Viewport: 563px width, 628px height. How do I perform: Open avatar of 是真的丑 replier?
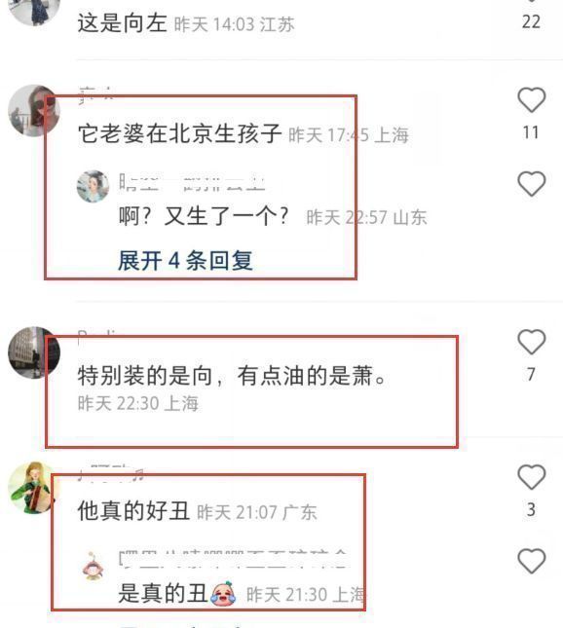93,566
